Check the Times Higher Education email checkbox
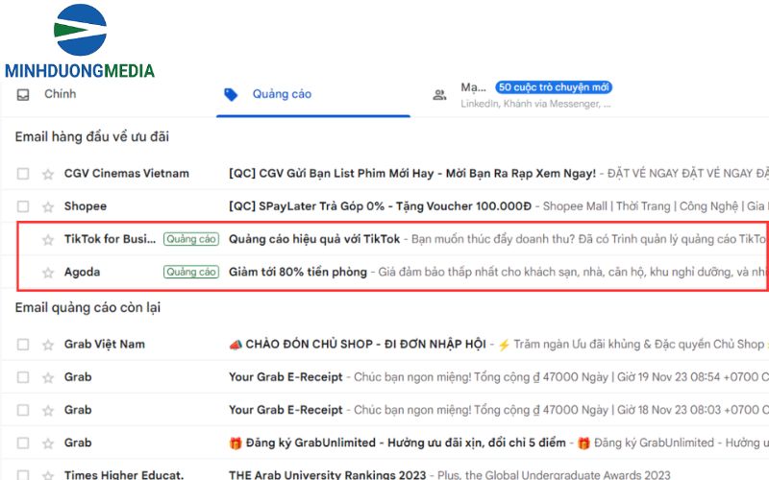 [23, 474]
